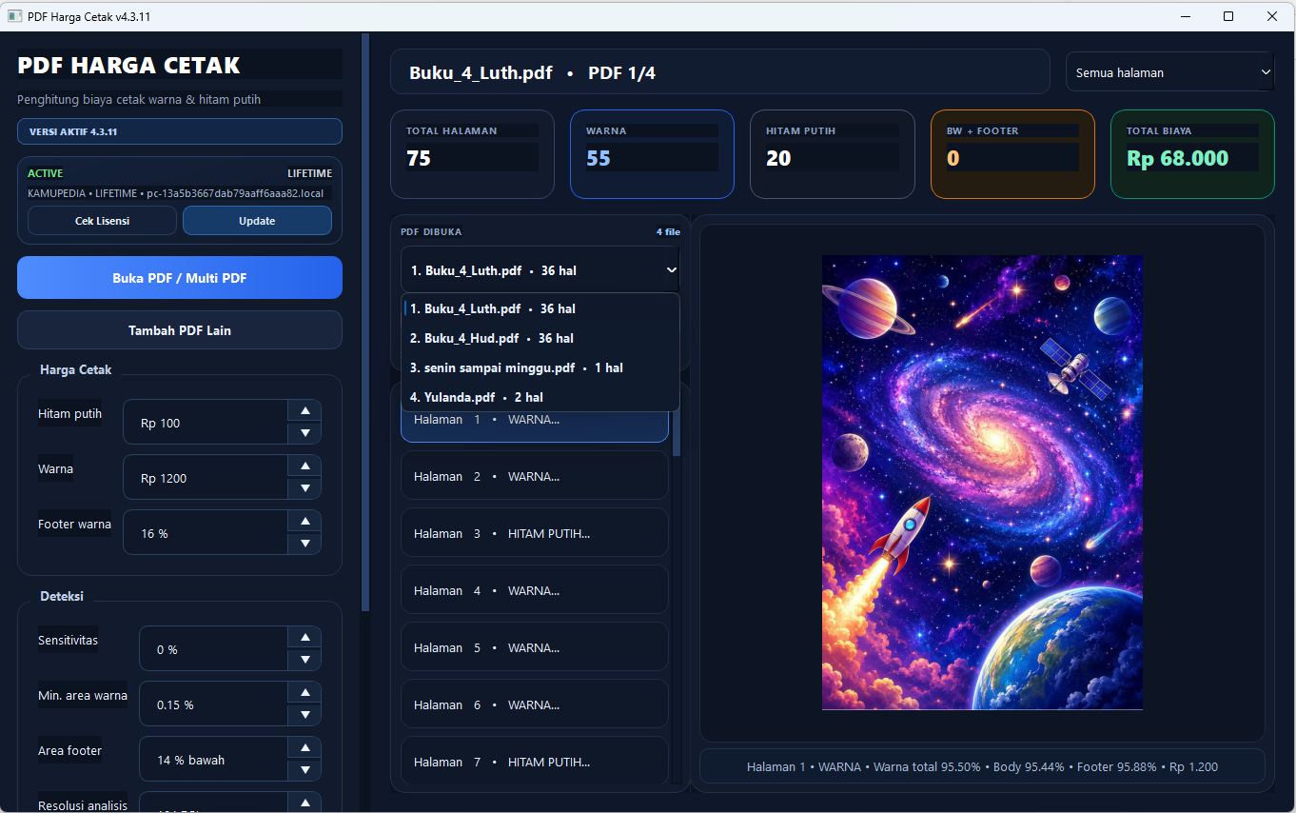Click the Sensitivitas value field
Image resolution: width=1296 pixels, height=813 pixels.
pyautogui.click(x=213, y=649)
